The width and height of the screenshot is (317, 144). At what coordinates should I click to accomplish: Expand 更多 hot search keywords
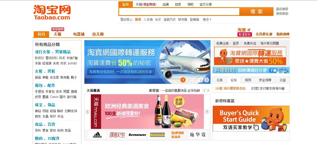(207, 19)
